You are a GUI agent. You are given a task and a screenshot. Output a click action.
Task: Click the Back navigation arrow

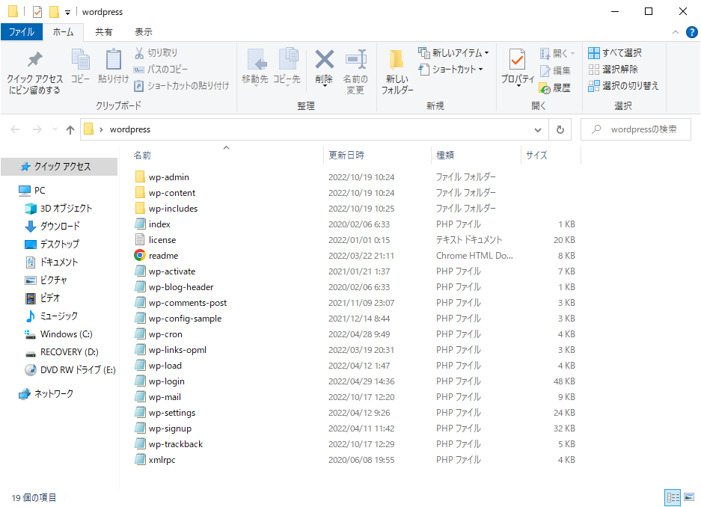pyautogui.click(x=15, y=129)
